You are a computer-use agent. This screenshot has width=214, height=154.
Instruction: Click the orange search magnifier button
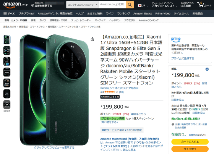130,5
